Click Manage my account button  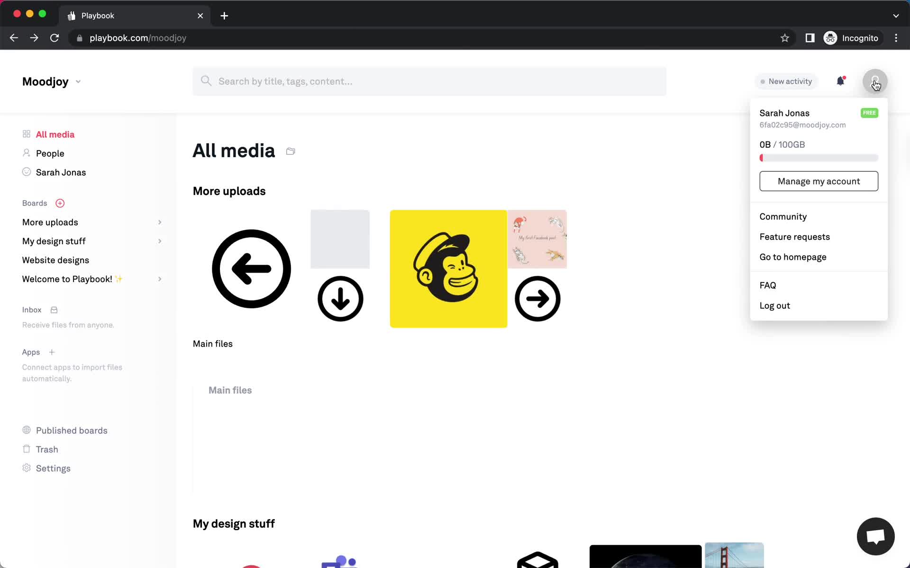[x=819, y=181]
